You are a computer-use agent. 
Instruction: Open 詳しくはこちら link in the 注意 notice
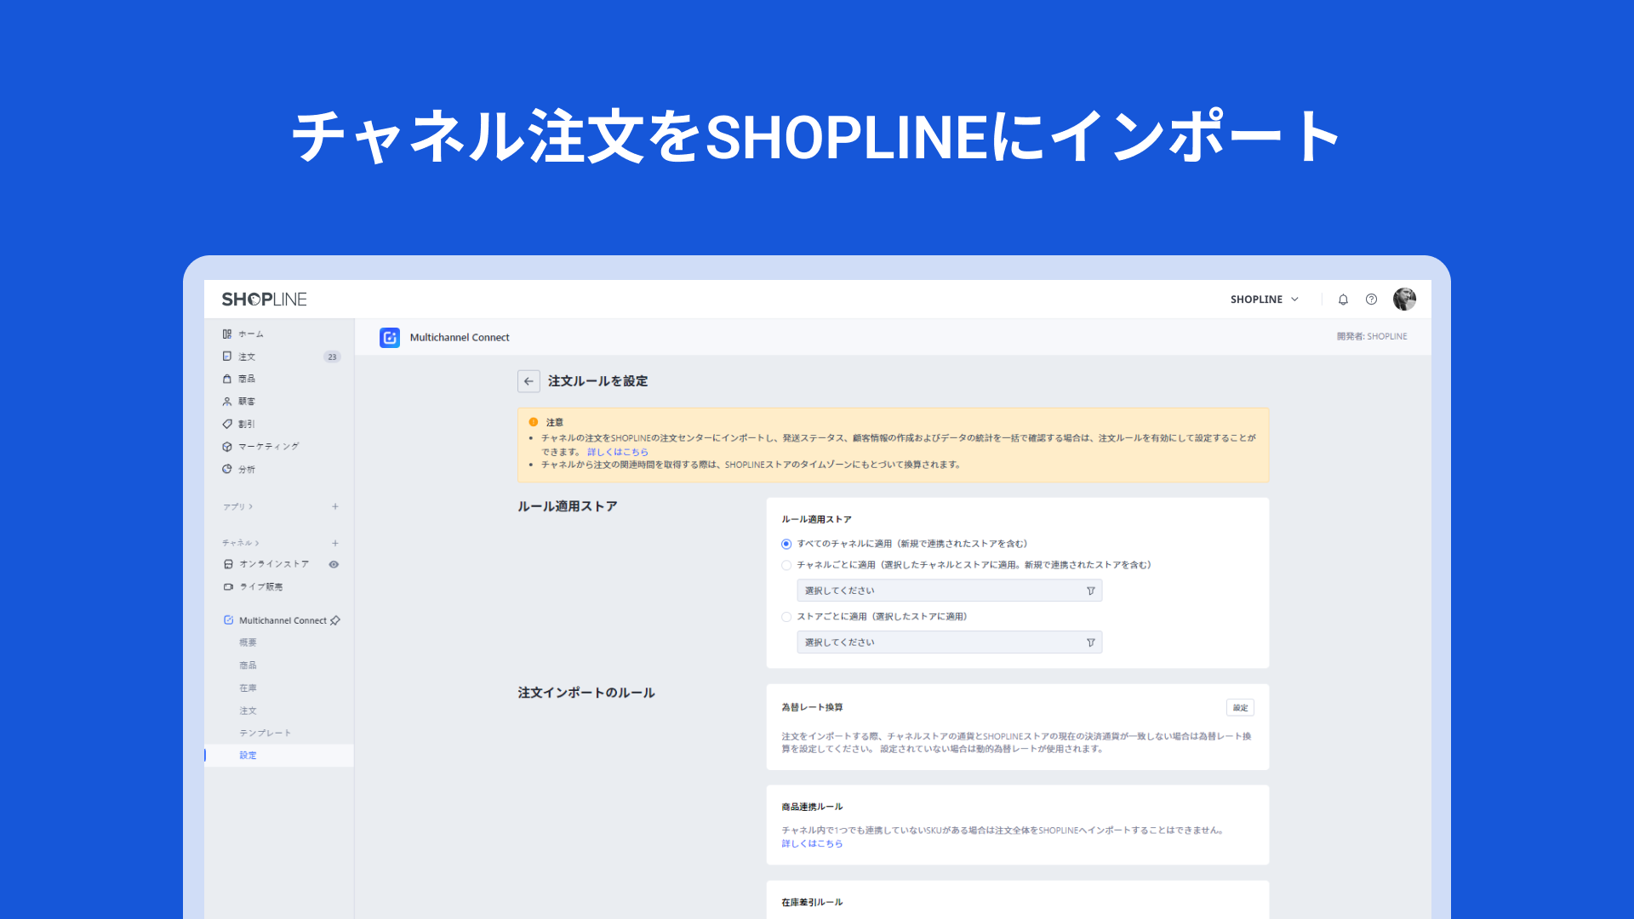(618, 452)
